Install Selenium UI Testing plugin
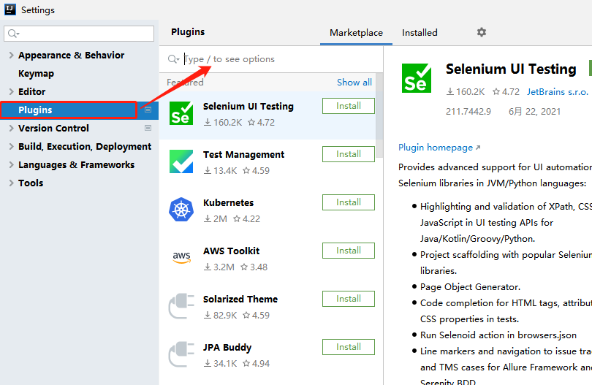 tap(349, 106)
